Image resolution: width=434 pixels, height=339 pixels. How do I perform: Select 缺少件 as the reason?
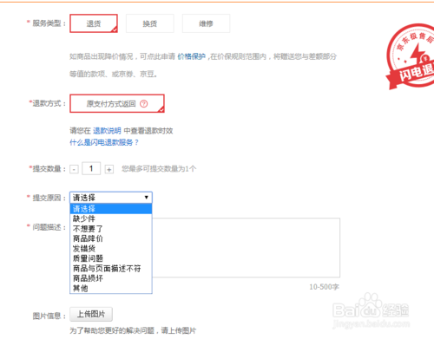coord(111,218)
